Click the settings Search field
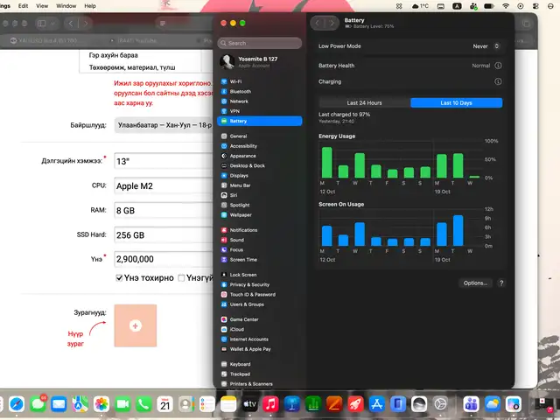Viewport: 560px width, 420px height. 260,43
